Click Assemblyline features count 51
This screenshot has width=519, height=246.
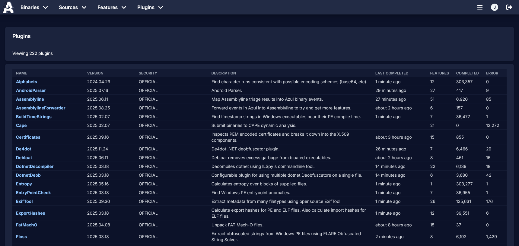pyautogui.click(x=432, y=99)
